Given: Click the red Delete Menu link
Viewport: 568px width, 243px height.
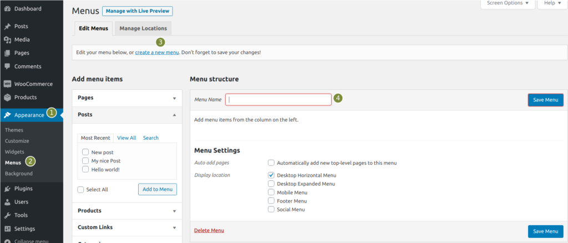Looking at the screenshot, I should [x=209, y=230].
